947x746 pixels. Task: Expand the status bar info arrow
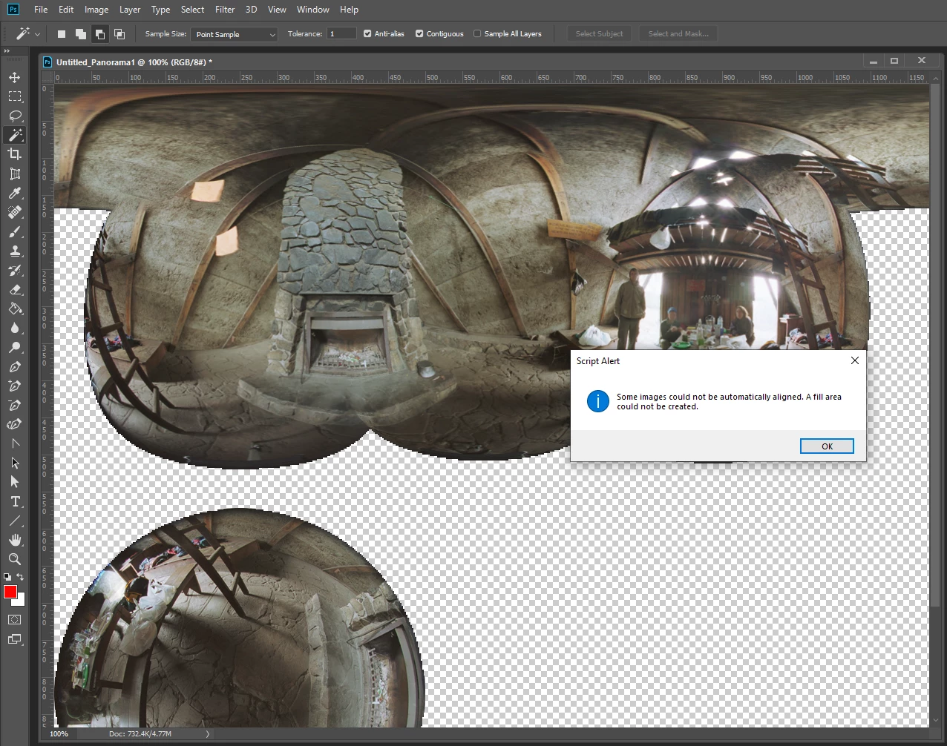[x=208, y=734]
